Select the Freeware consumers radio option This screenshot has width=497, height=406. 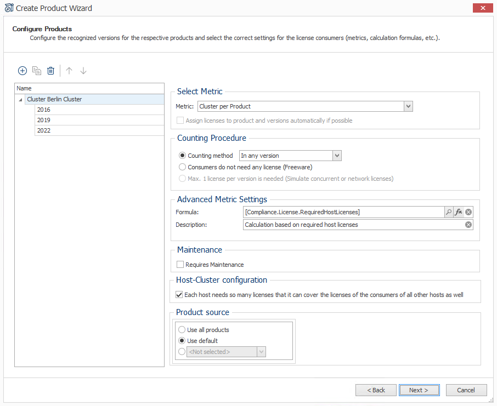[x=182, y=167]
